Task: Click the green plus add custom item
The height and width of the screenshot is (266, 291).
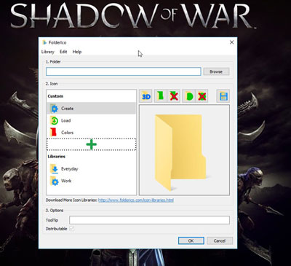Action: click(x=91, y=144)
